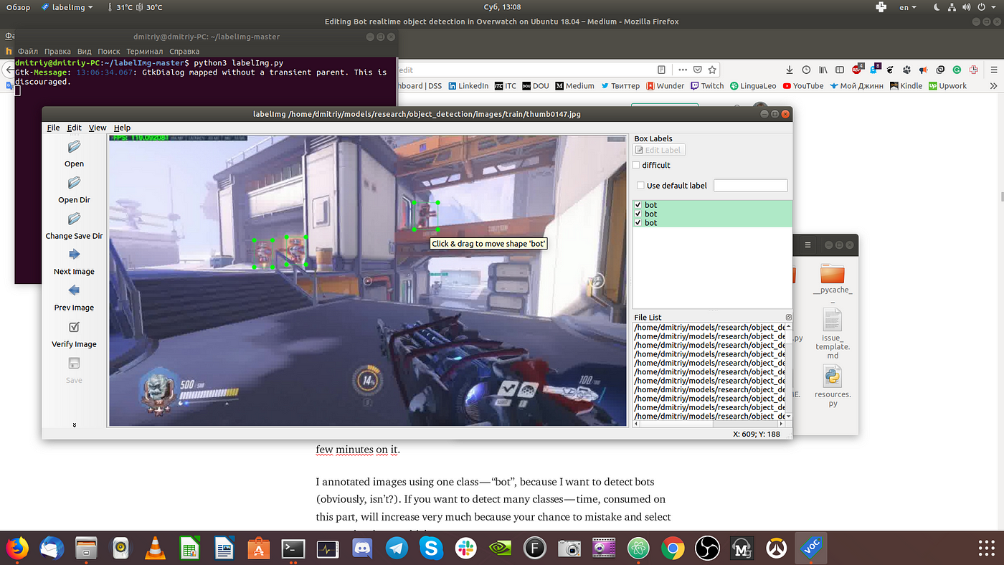The width and height of the screenshot is (1004, 565).
Task: Open the terminal's Справка menu
Action: coord(184,52)
